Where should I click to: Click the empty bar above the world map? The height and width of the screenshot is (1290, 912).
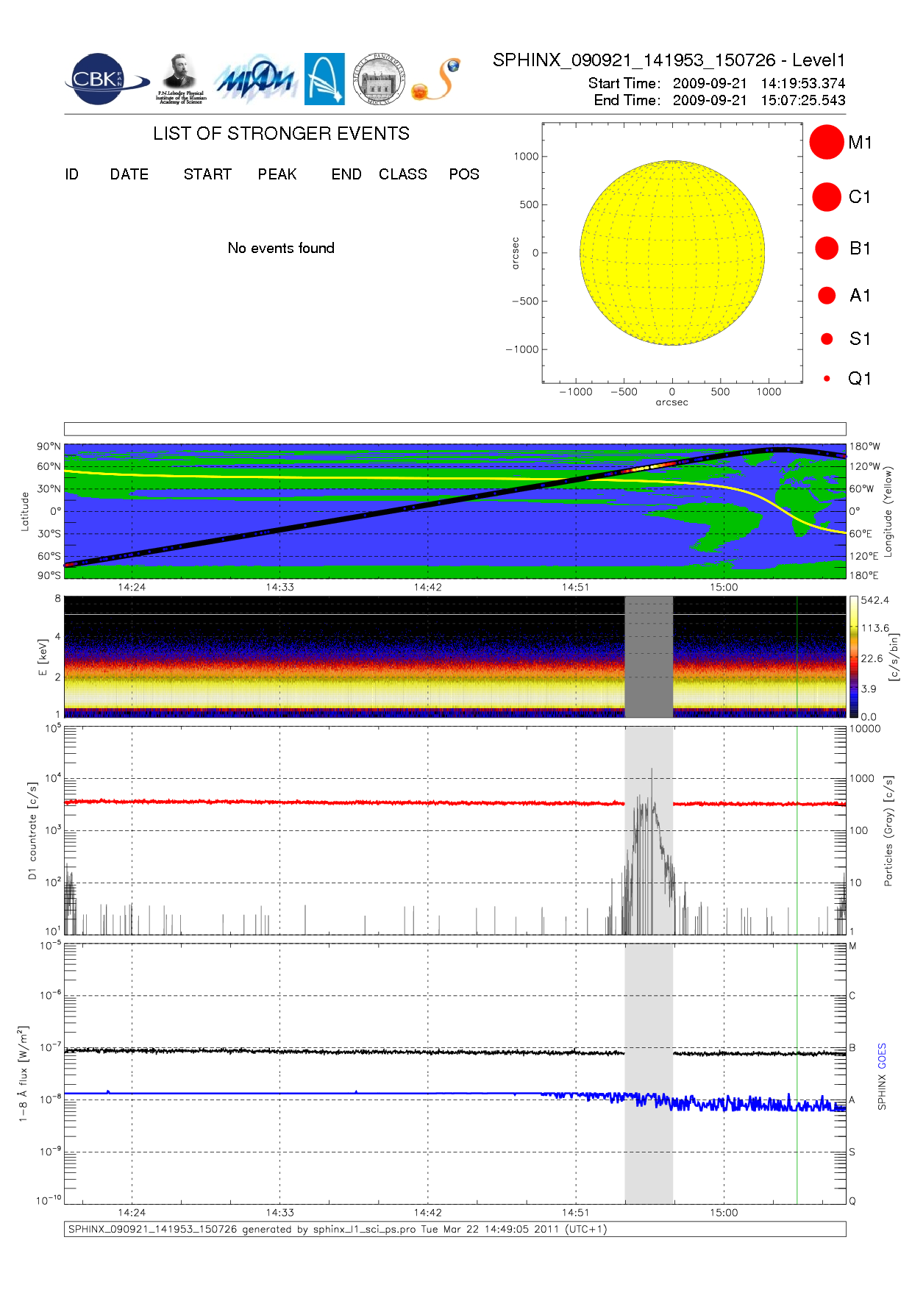[455, 429]
